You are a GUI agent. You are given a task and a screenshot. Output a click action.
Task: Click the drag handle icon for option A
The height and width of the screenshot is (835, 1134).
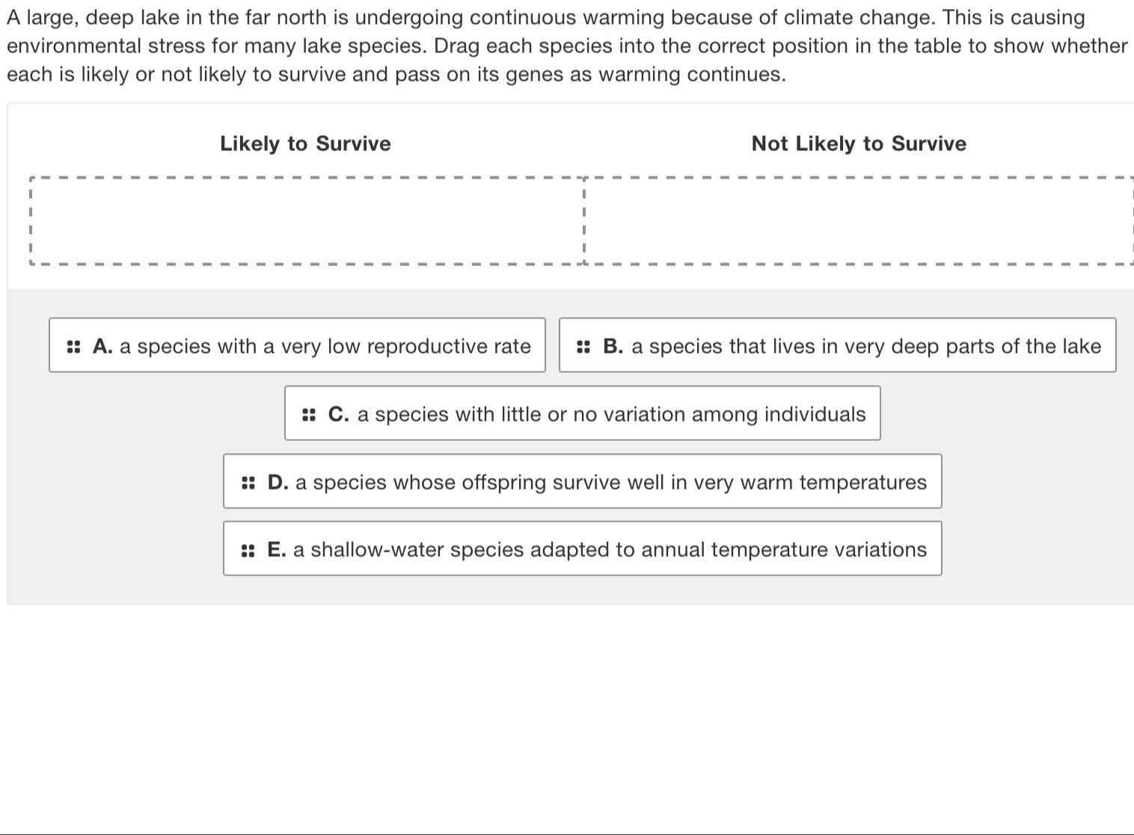coord(73,347)
